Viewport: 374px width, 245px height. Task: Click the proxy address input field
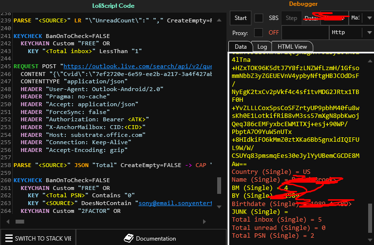click(x=305, y=33)
